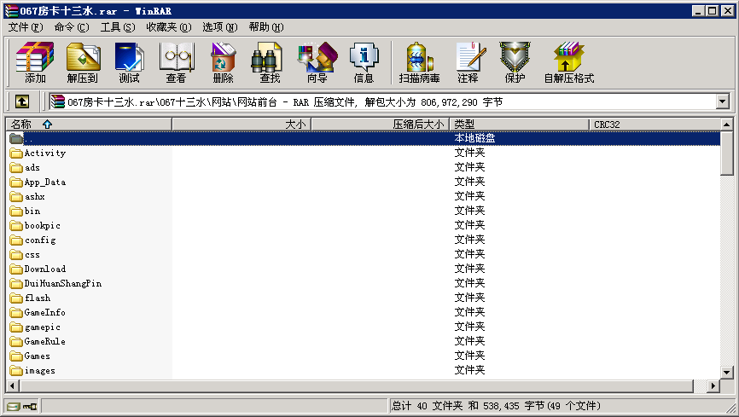Open the Find (查找) binoculars tool
This screenshot has height=417, width=739.
[x=269, y=62]
